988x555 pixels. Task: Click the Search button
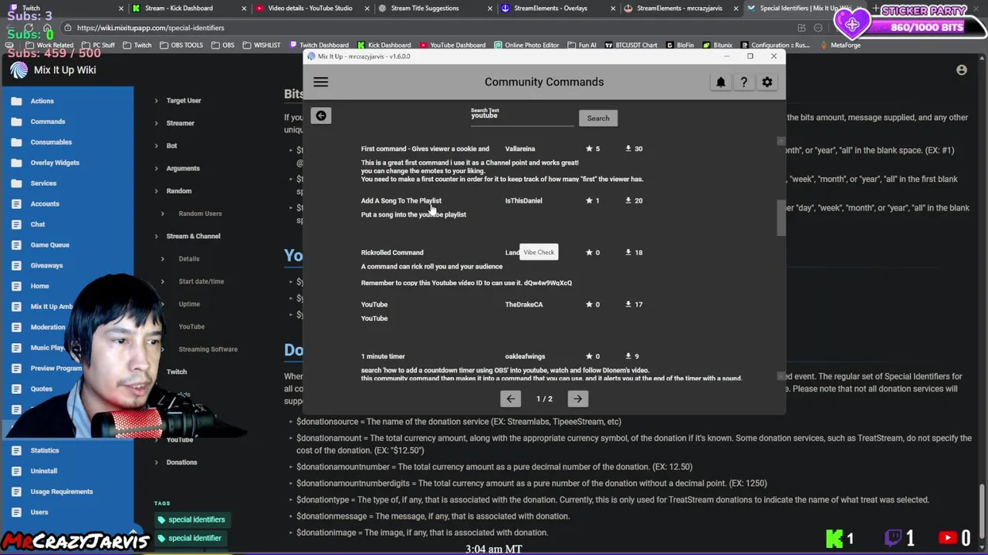click(x=598, y=118)
